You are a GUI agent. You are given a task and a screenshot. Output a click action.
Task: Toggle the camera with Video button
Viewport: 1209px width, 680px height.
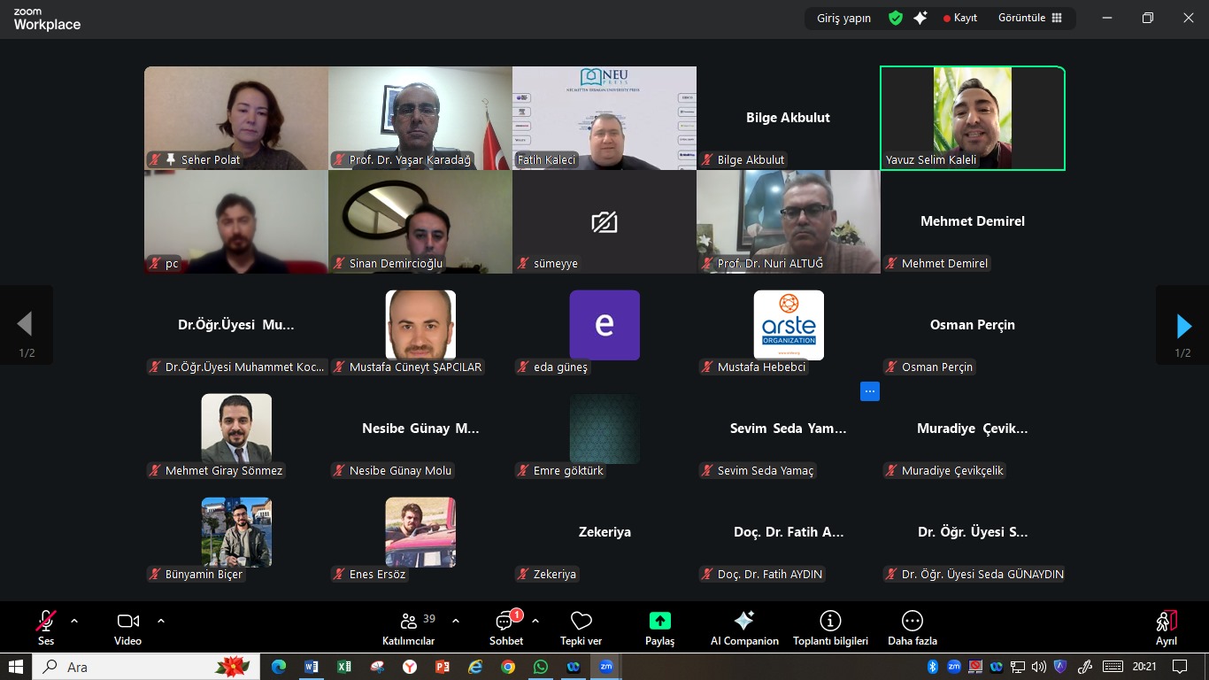click(x=128, y=627)
